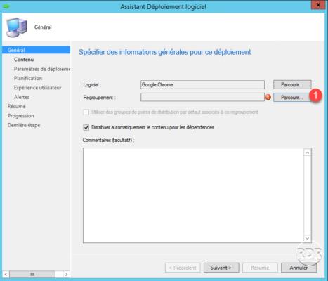The height and width of the screenshot is (281, 328).
Task: Click inside the Commentaires text area
Action: point(193,195)
